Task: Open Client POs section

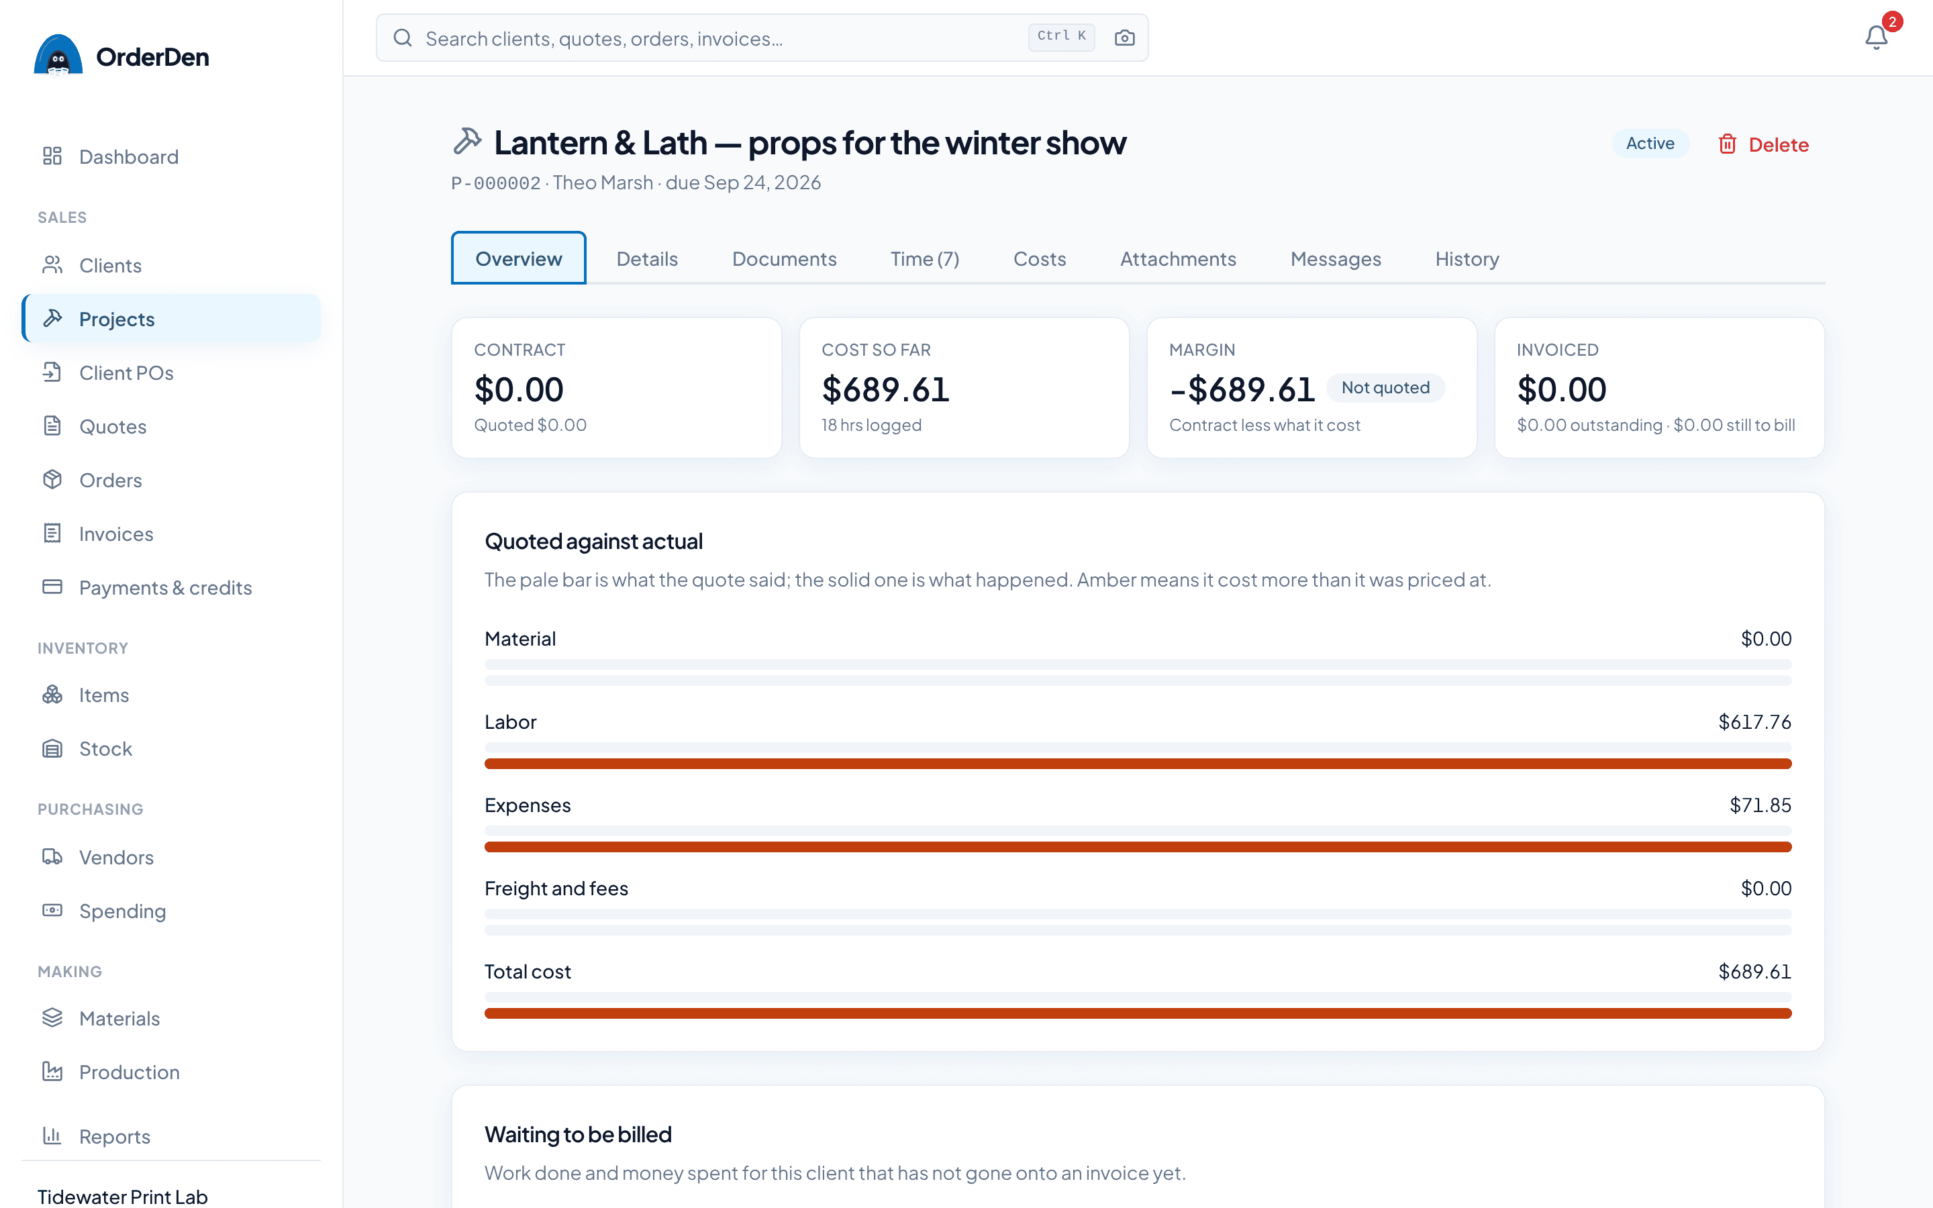Action: click(171, 372)
